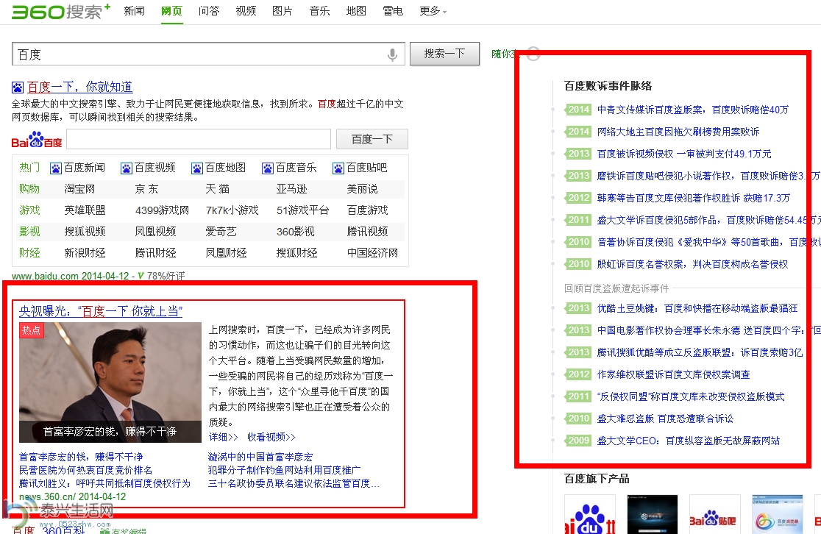821x534 pixels.
Task: Open the 中国经济网 link
Action: (372, 253)
